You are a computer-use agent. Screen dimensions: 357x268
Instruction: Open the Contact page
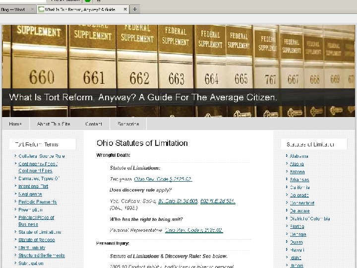tap(94, 124)
